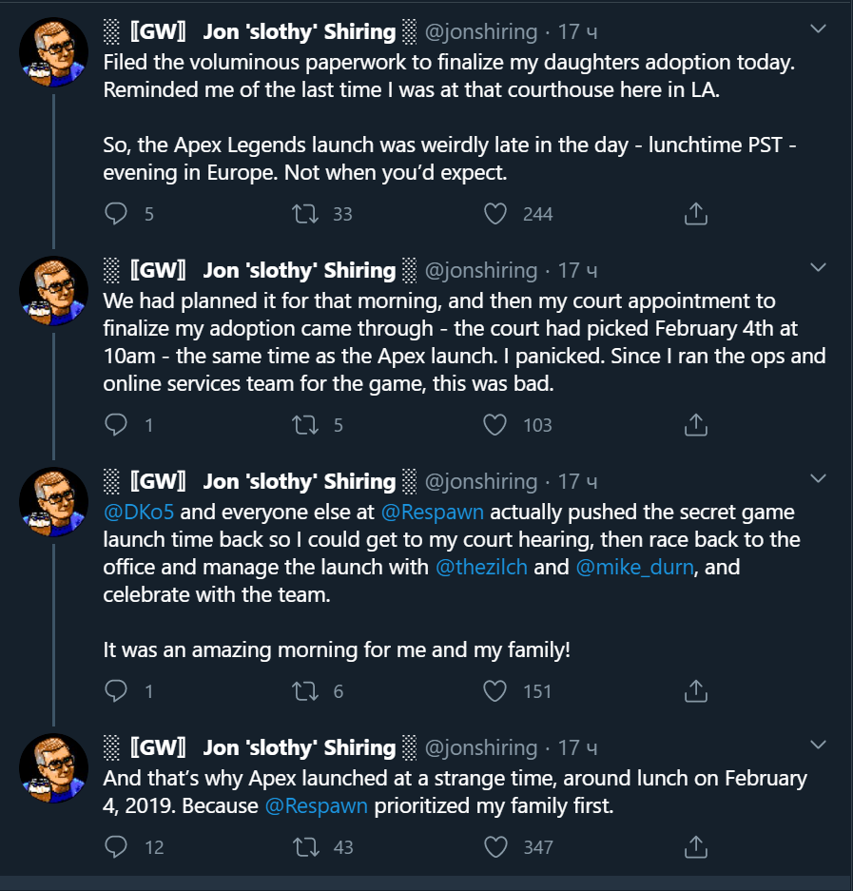The width and height of the screenshot is (853, 891).
Task: Expand options chevron on court appointment tweet
Action: [818, 269]
